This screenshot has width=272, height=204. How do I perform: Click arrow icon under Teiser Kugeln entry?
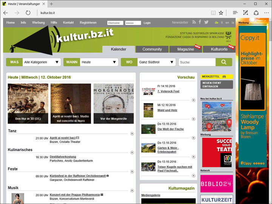[193, 176]
